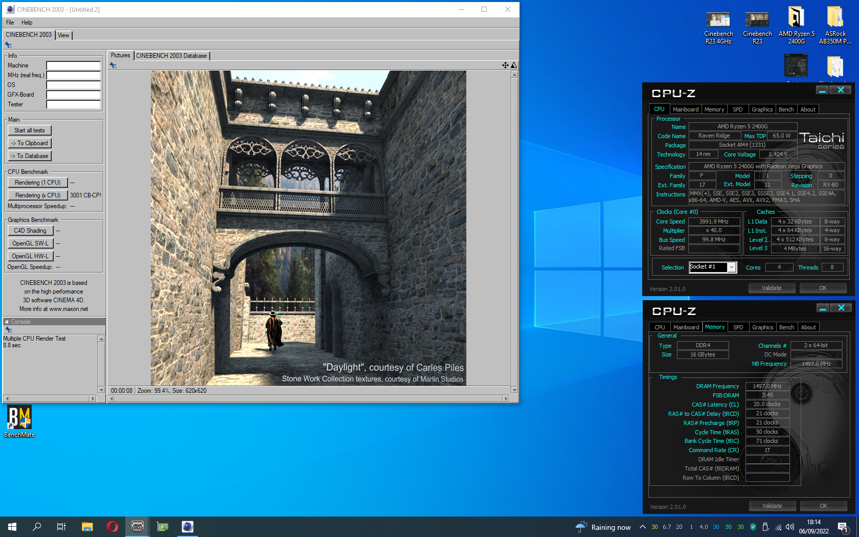This screenshot has height=537, width=859.
Task: Open the network Wi-Fi tray icon
Action: point(778,527)
